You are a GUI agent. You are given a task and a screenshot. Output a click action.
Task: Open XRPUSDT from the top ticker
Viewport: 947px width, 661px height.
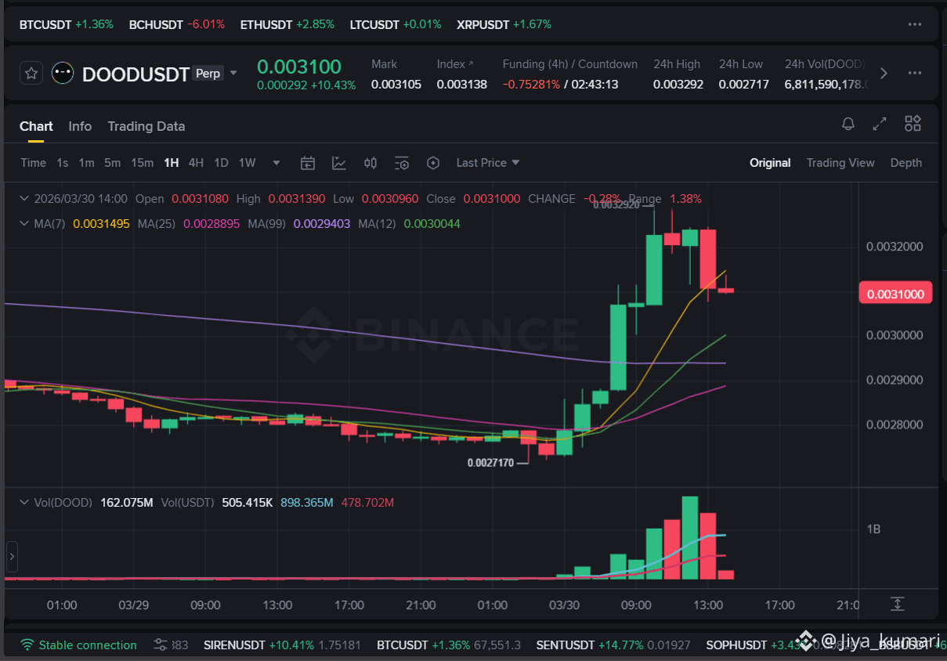(x=504, y=24)
